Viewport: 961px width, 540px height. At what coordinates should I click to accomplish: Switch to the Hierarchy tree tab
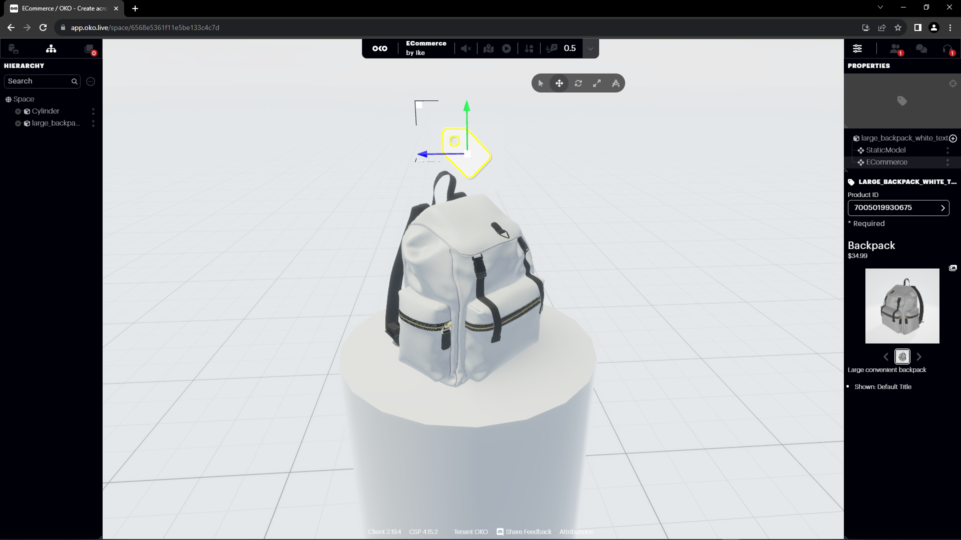point(51,48)
